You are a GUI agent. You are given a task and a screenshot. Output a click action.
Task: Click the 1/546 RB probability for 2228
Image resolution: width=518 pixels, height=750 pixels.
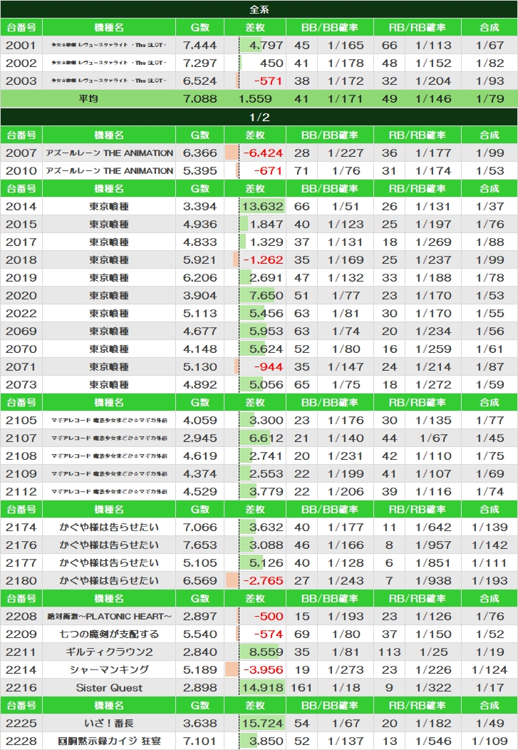coord(433,741)
